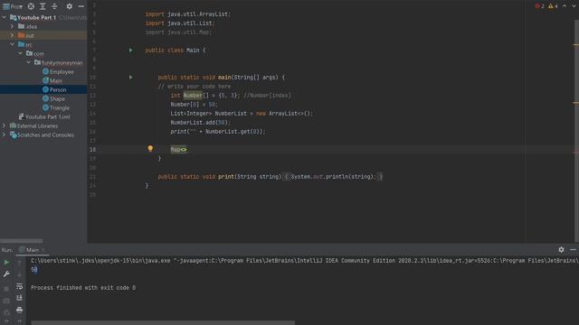
Task: Click the red error stripe mark
Action: pyautogui.click(x=576, y=153)
